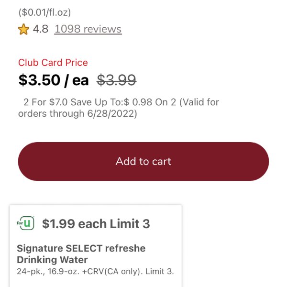Tap the ($0.01/fl.oz) unit price text

click(x=44, y=12)
